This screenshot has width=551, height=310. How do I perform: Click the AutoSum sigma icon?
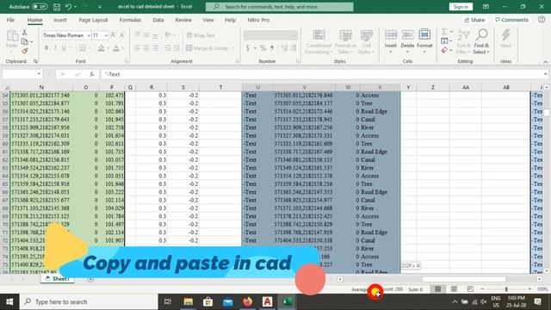click(444, 32)
